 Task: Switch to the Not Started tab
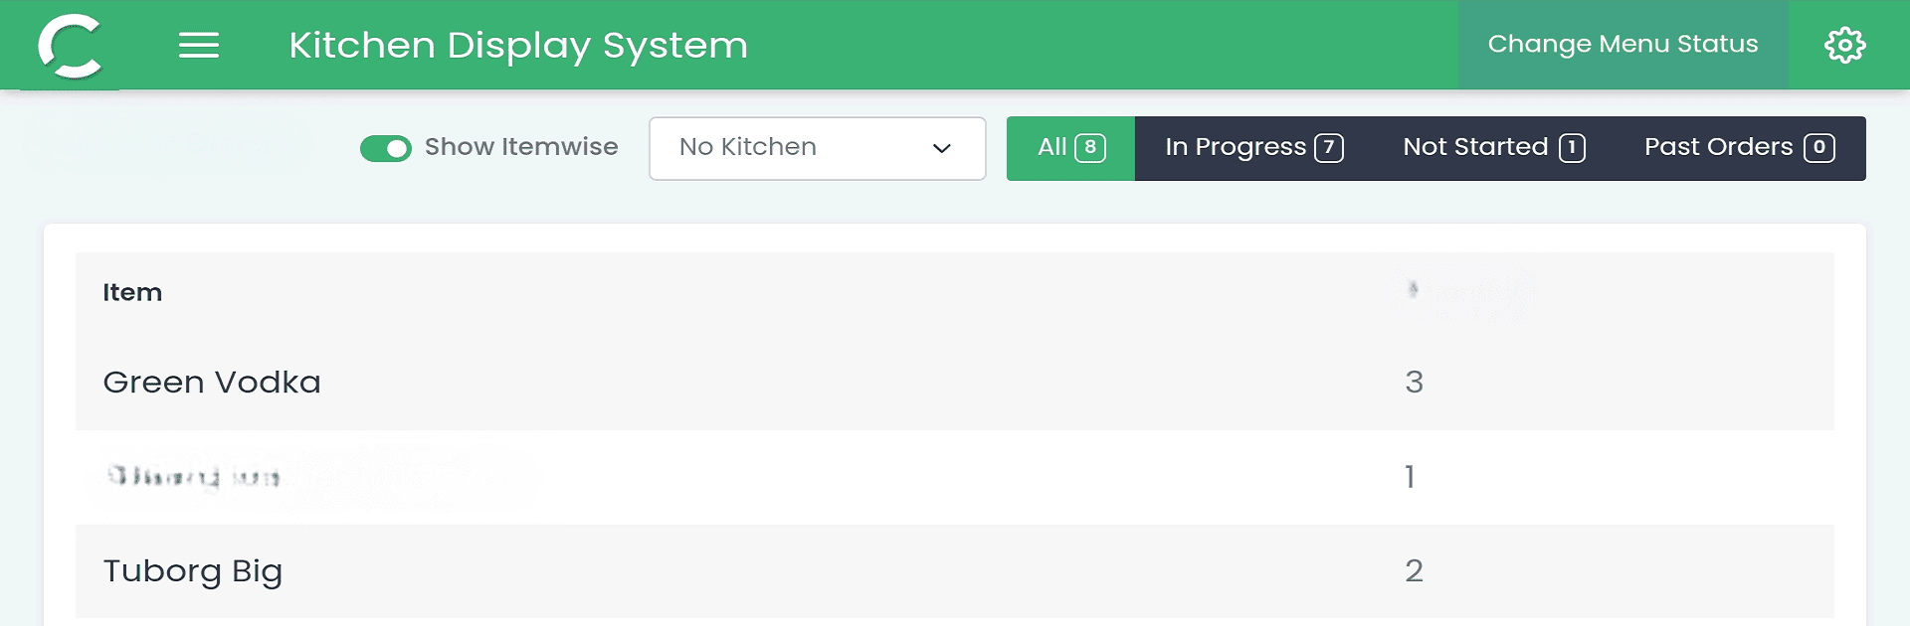pos(1493,148)
